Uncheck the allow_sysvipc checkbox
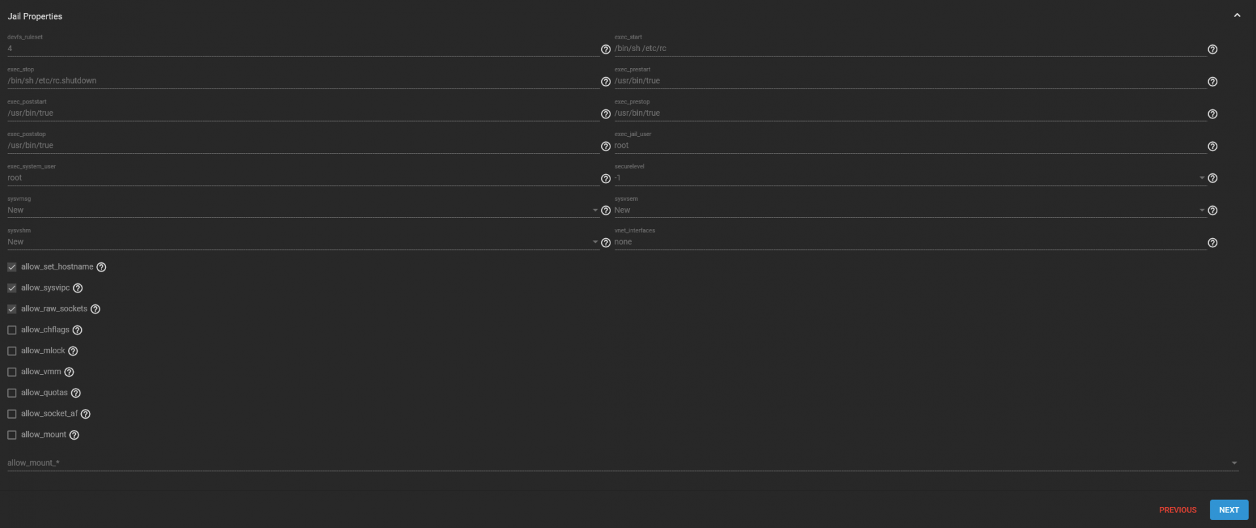 (12, 288)
